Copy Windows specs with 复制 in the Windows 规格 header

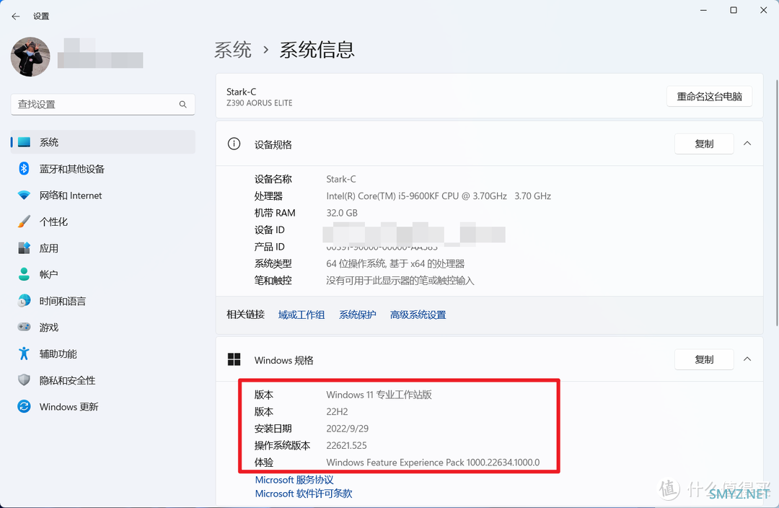(704, 359)
